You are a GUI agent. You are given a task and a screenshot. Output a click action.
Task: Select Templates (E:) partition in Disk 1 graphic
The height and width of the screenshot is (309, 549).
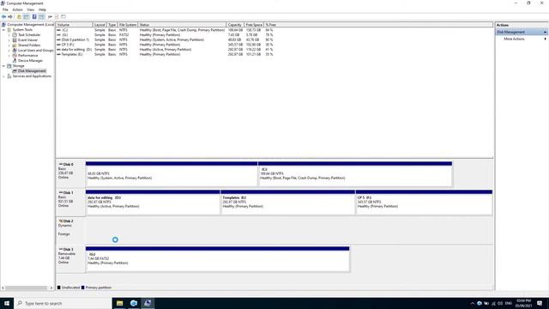288,203
